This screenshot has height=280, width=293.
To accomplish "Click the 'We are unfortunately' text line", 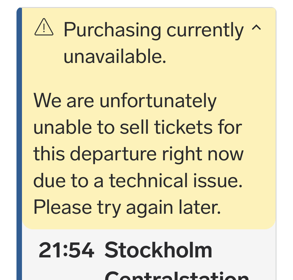I will point(125,101).
